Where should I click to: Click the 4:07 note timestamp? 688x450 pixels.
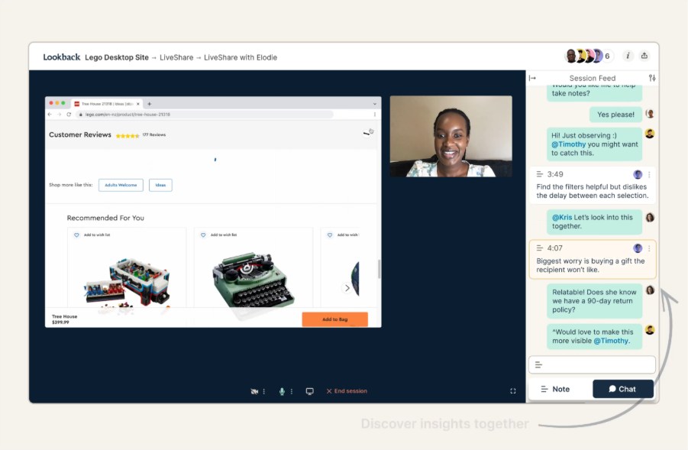pyautogui.click(x=555, y=248)
